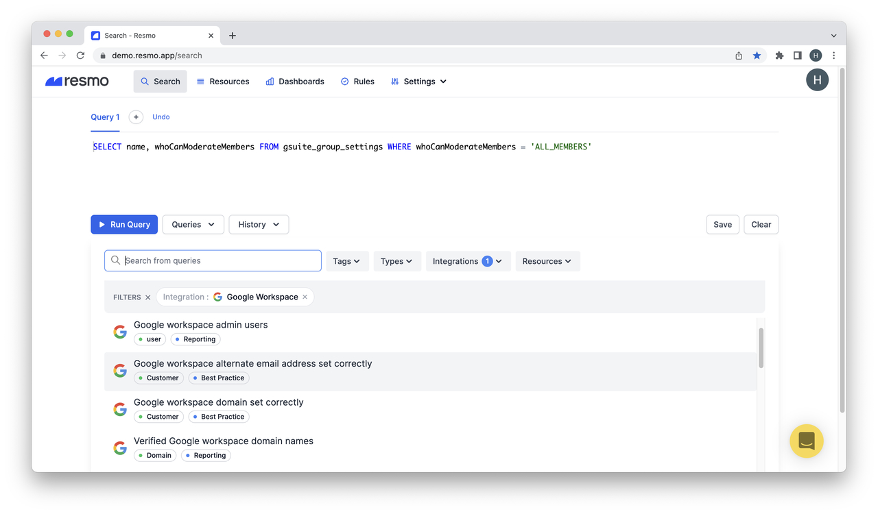Open the Dashboards page
878x514 pixels.
coord(295,81)
